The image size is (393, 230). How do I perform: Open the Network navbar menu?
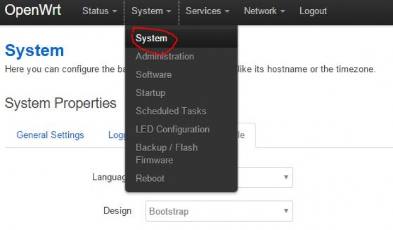tap(264, 11)
